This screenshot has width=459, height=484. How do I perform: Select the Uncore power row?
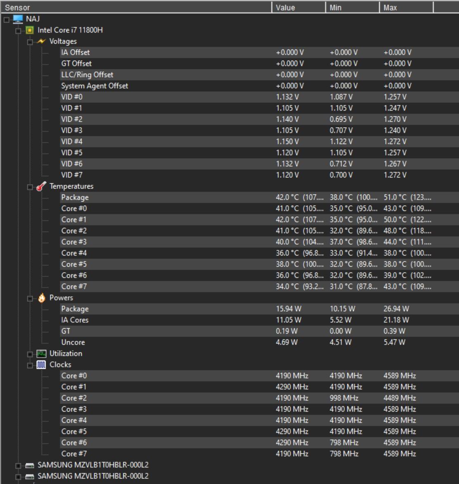259,342
